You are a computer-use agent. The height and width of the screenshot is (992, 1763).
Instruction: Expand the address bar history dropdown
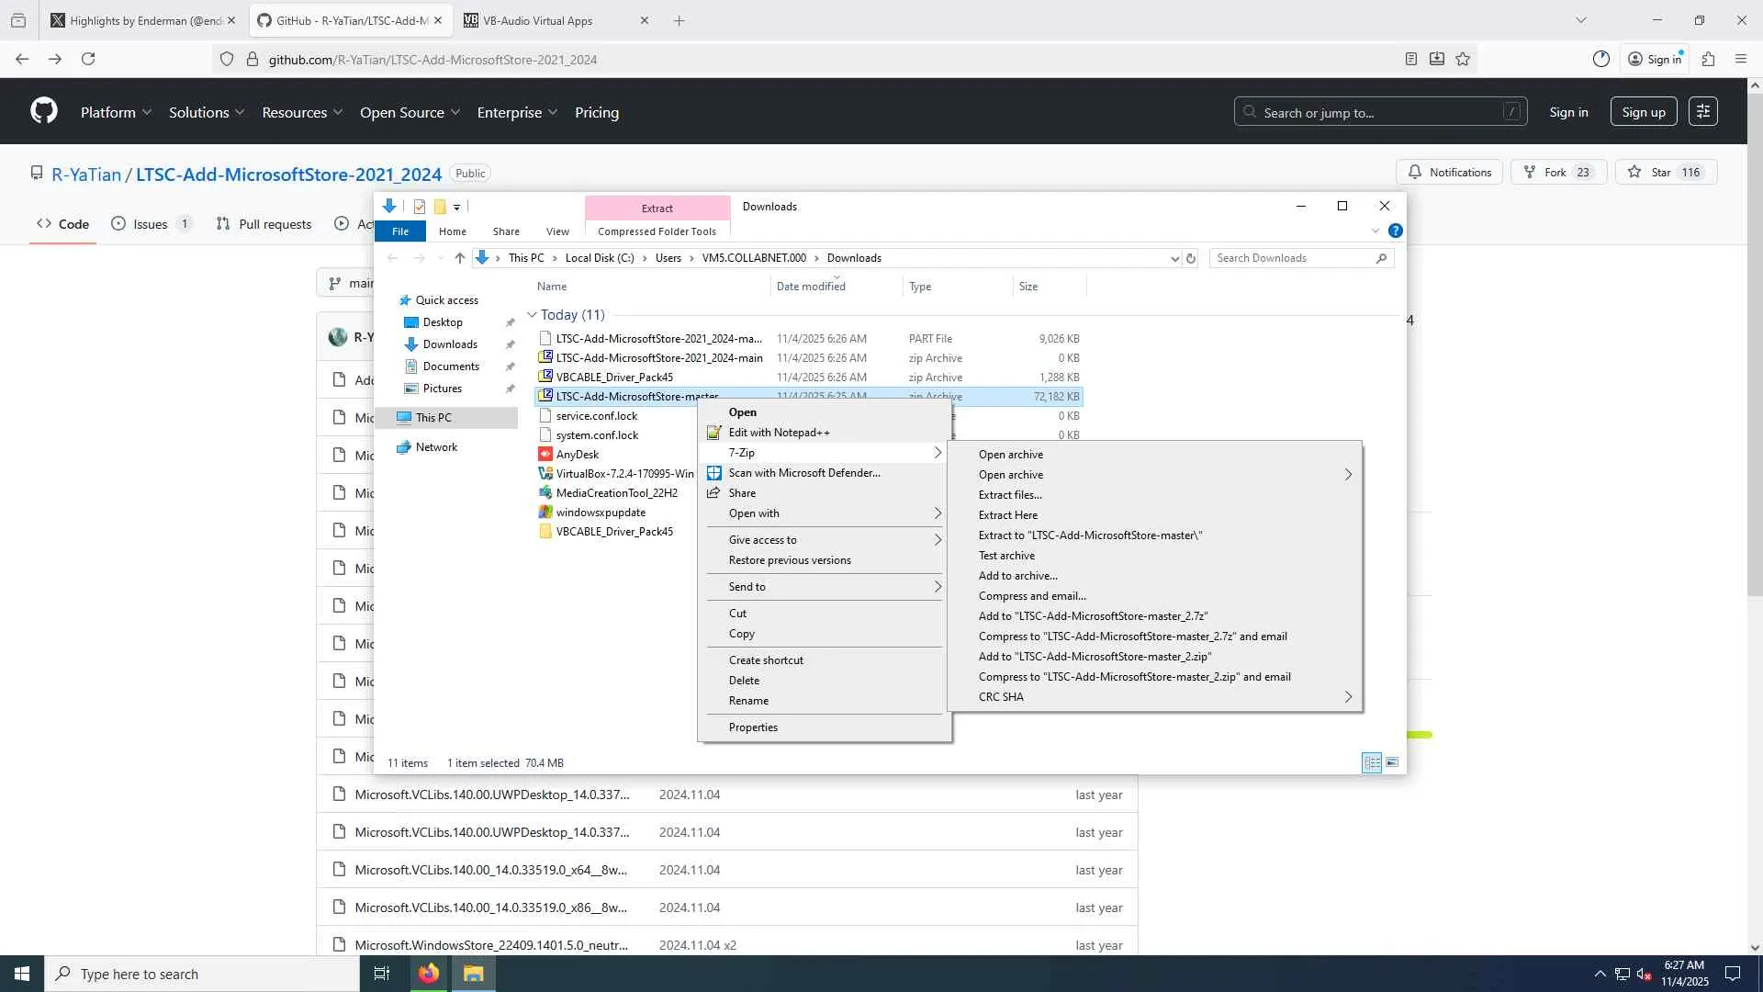click(1174, 258)
